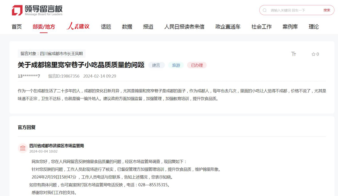The height and width of the screenshot is (196, 338).
Task: Go to 案例库 tab
Action: [290, 27]
